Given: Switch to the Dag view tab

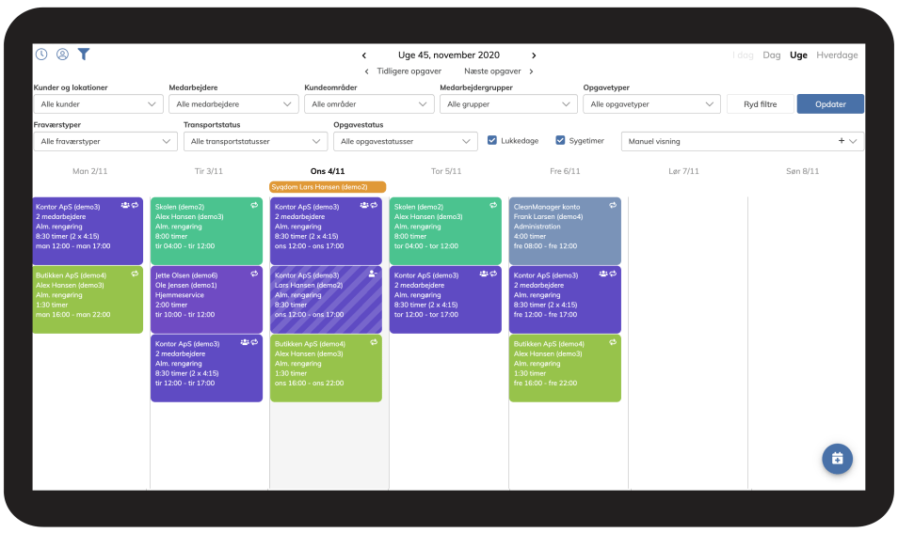Looking at the screenshot, I should [772, 55].
